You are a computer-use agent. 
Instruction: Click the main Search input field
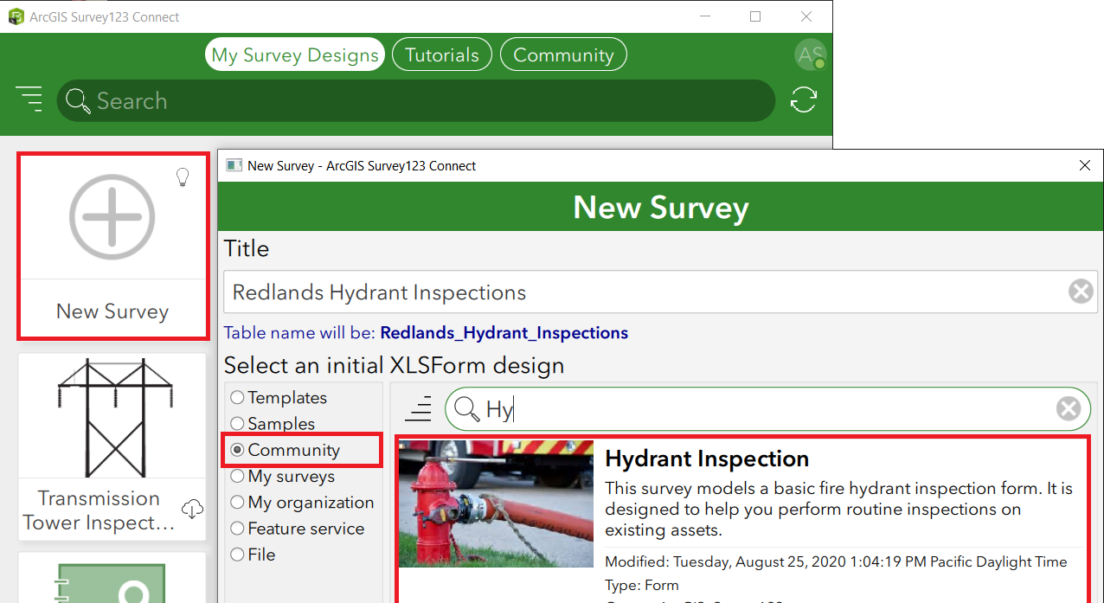coord(415,100)
